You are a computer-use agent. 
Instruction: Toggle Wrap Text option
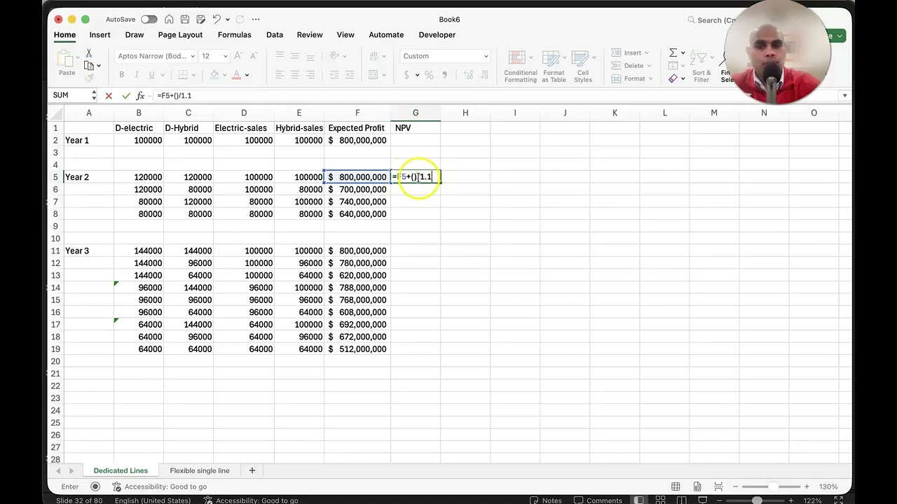point(374,56)
